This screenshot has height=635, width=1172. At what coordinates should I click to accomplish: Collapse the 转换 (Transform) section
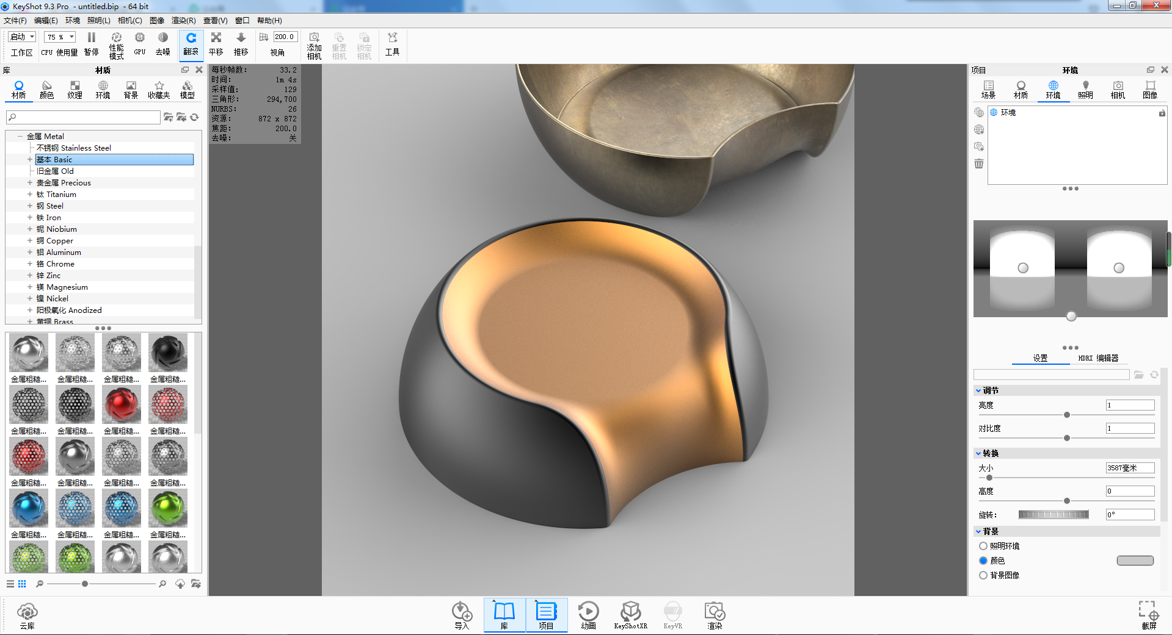[x=978, y=453]
